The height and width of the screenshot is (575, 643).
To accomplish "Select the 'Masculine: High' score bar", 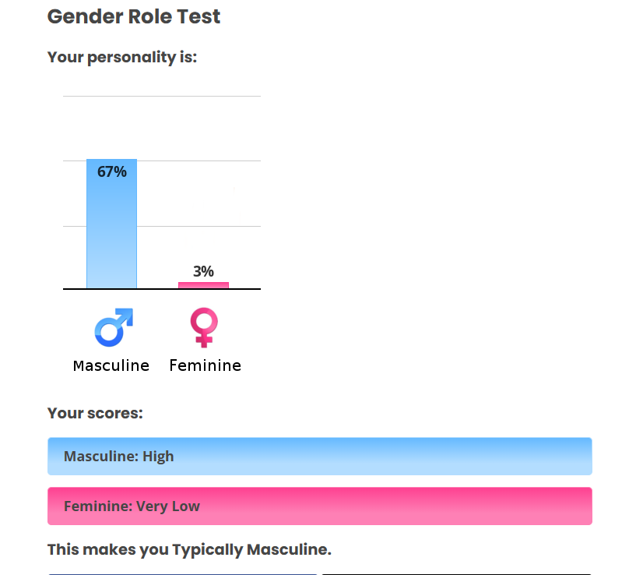I will (x=319, y=456).
